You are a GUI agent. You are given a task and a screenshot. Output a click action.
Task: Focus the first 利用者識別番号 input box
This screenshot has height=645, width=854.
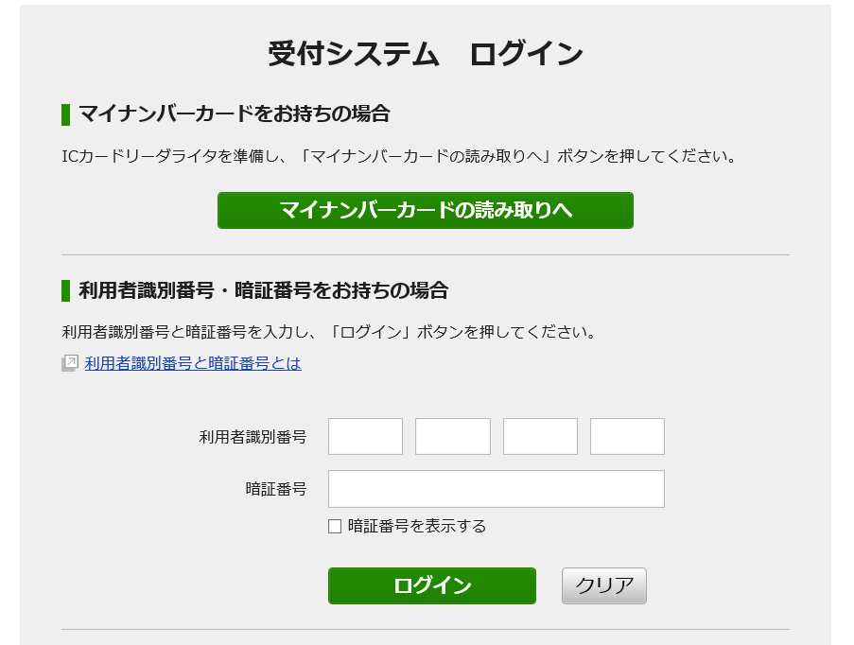pyautogui.click(x=365, y=436)
